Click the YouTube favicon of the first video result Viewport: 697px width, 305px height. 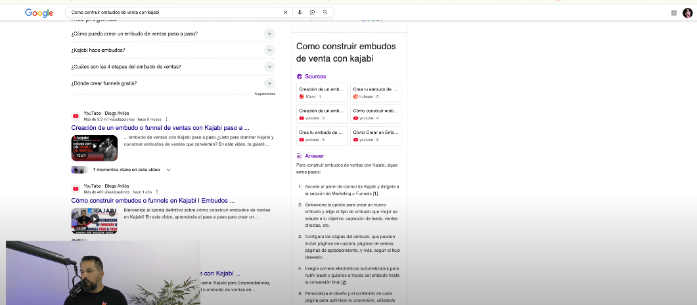[76, 116]
